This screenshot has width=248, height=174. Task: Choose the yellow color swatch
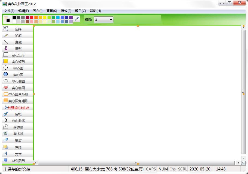[45, 17]
